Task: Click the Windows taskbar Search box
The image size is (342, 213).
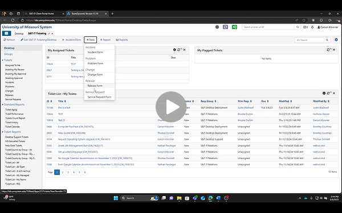Action: point(140,198)
